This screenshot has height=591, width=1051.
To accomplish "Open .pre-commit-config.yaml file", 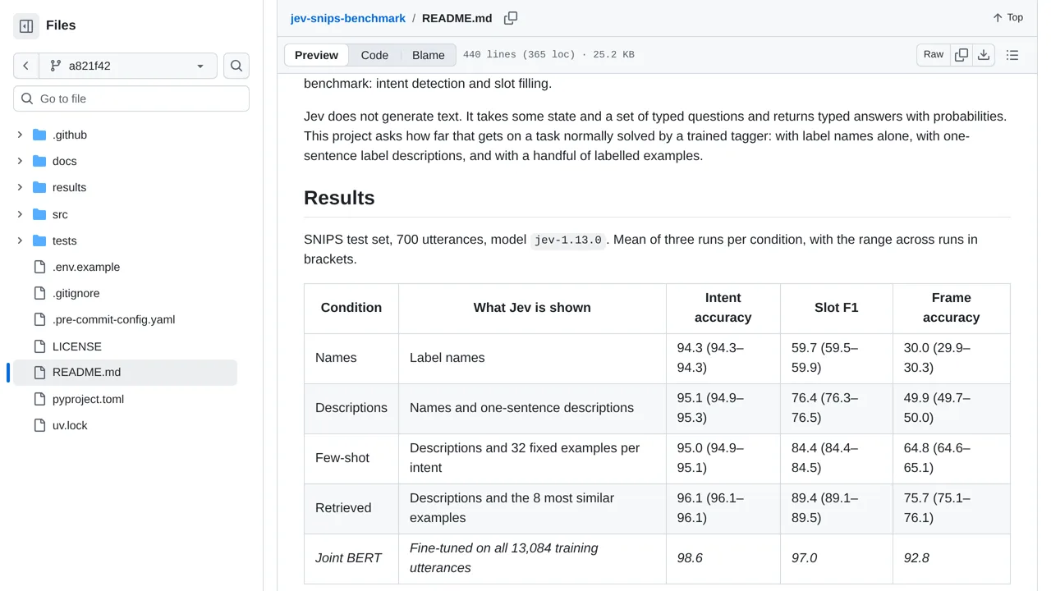I will pos(113,319).
